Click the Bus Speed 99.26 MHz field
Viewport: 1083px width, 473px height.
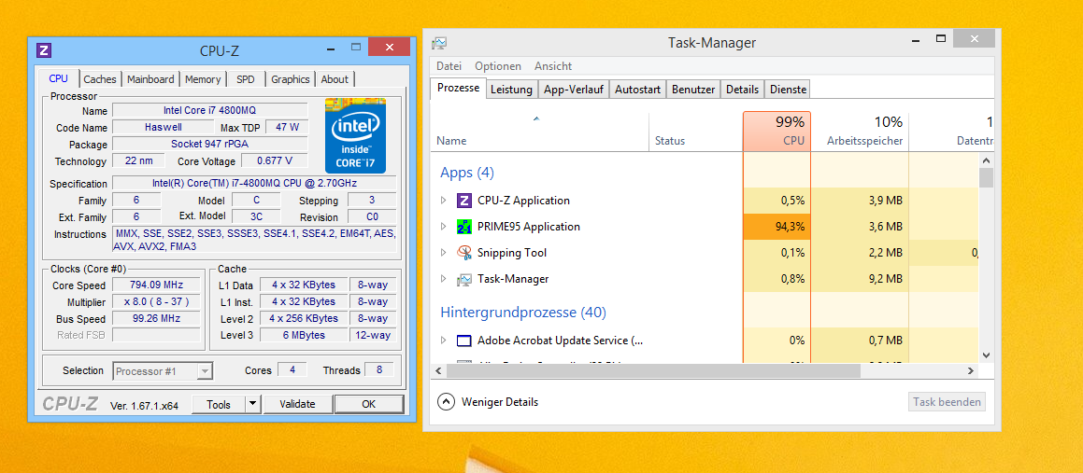coord(155,318)
